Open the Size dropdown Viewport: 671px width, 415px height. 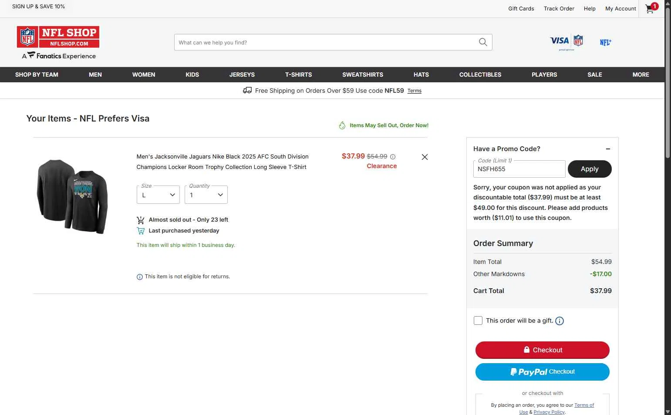pyautogui.click(x=158, y=195)
